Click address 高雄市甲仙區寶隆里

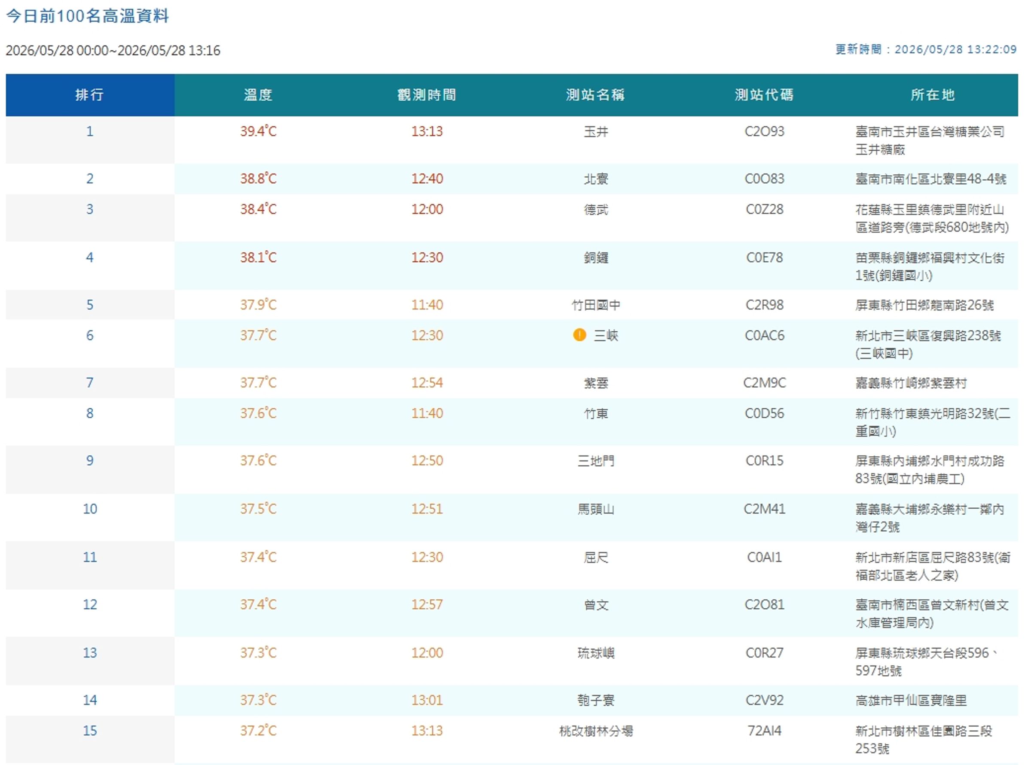click(911, 701)
